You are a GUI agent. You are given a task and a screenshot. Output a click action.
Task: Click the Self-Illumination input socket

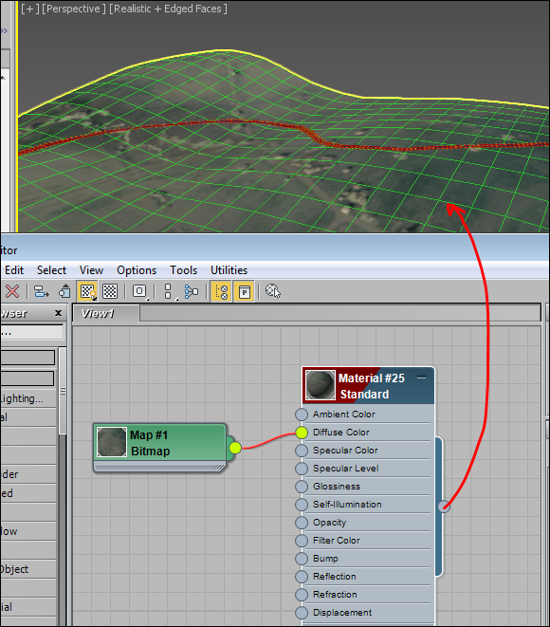point(302,505)
